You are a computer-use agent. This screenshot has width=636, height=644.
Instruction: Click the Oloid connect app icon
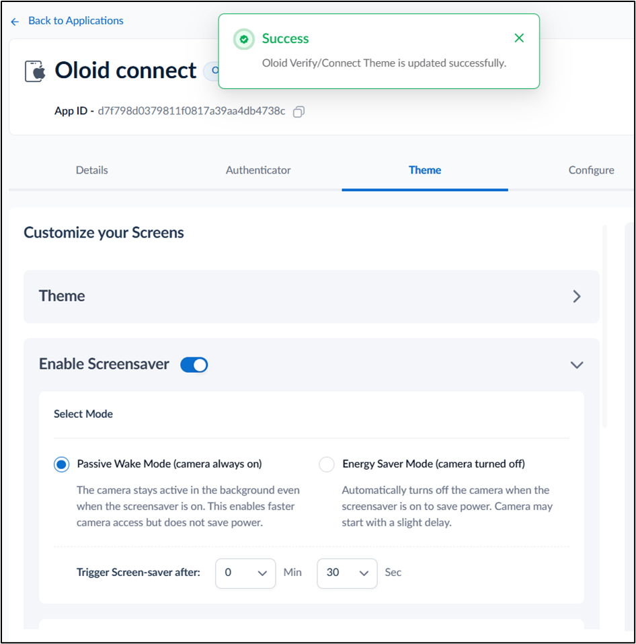tap(35, 71)
